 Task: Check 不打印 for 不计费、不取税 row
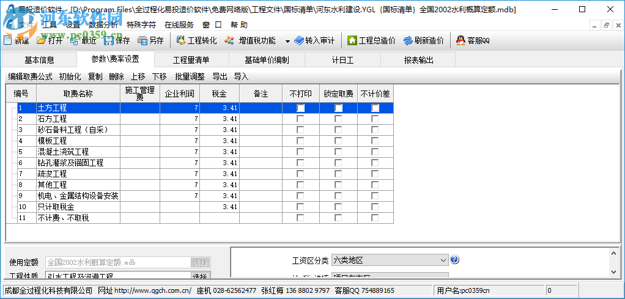pyautogui.click(x=300, y=218)
